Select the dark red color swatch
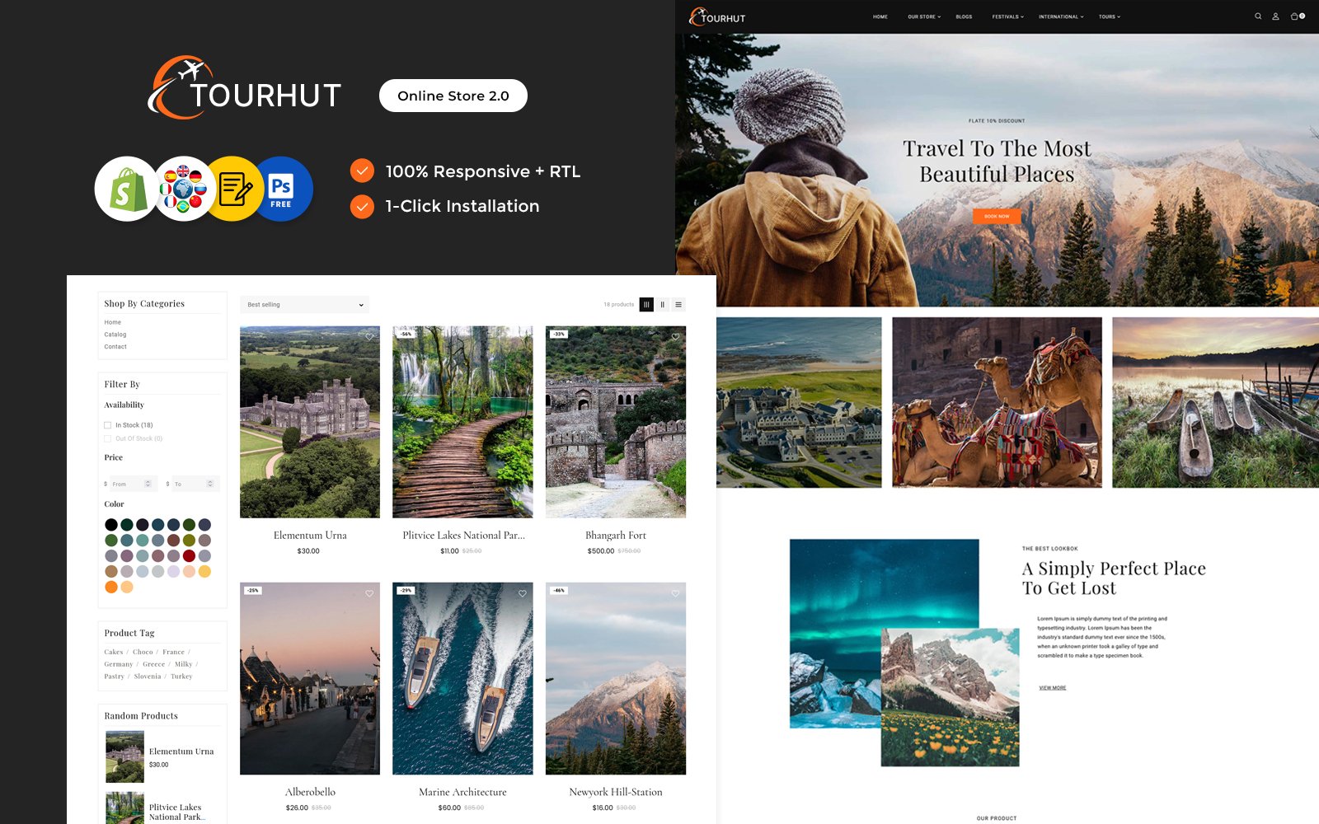This screenshot has width=1319, height=824. [x=189, y=556]
